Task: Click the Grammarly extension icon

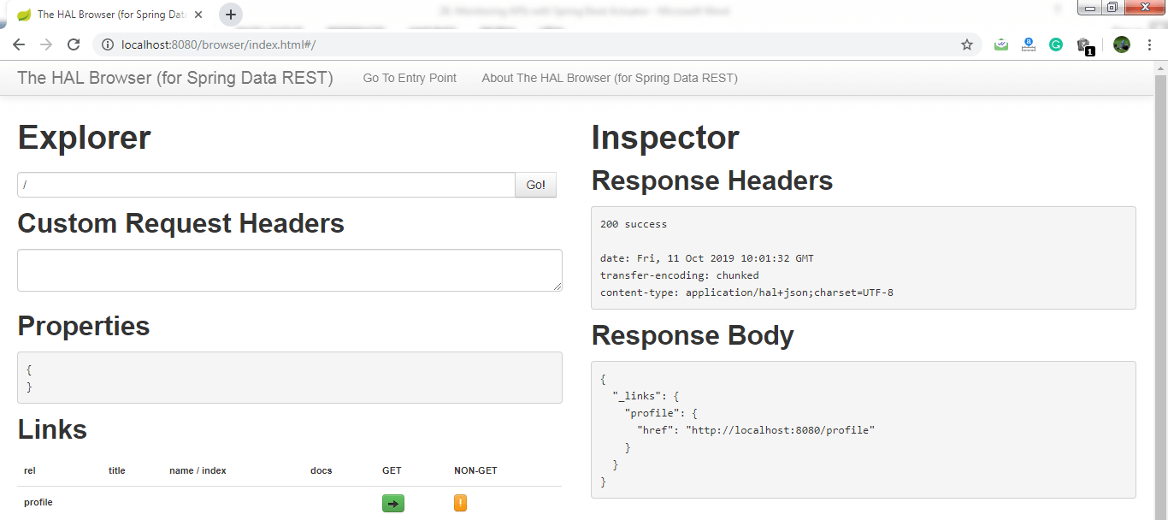Action: tap(1055, 44)
